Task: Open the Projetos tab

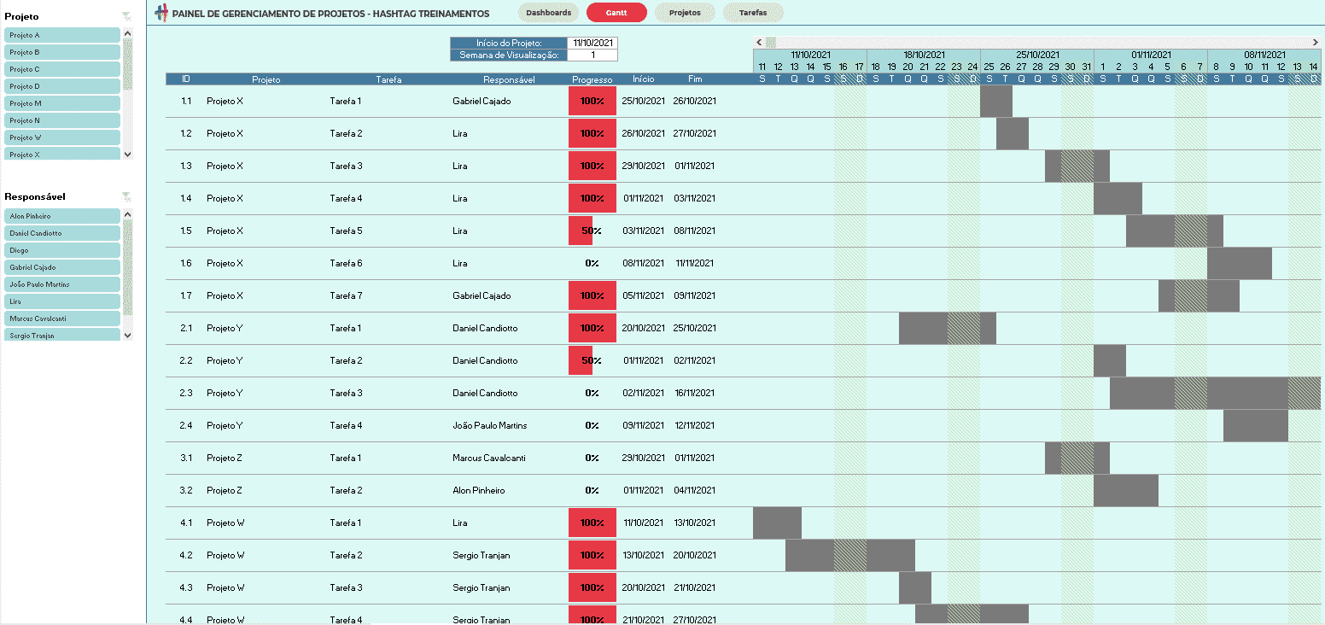Action: (685, 13)
